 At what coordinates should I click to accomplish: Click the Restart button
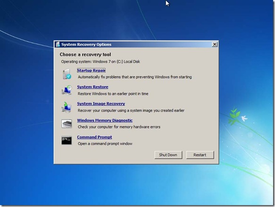coord(200,155)
